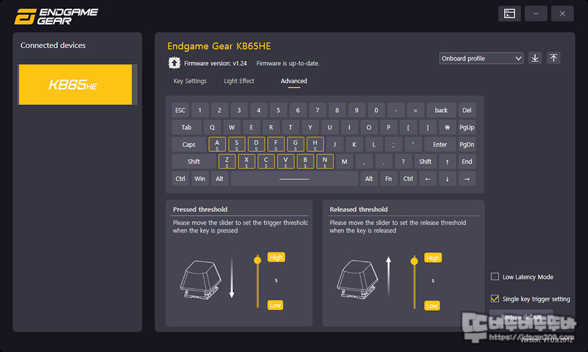Select the Caps key on keyboard layout
This screenshot has height=352, width=588.
tap(189, 145)
